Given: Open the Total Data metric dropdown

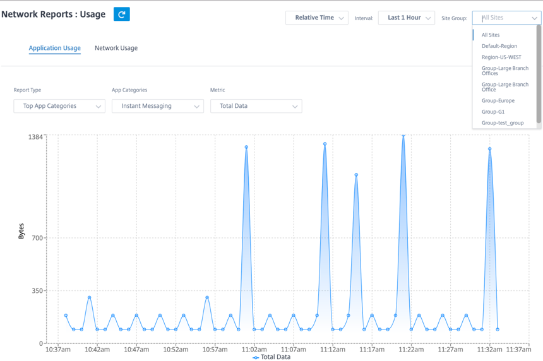Looking at the screenshot, I should coord(256,106).
